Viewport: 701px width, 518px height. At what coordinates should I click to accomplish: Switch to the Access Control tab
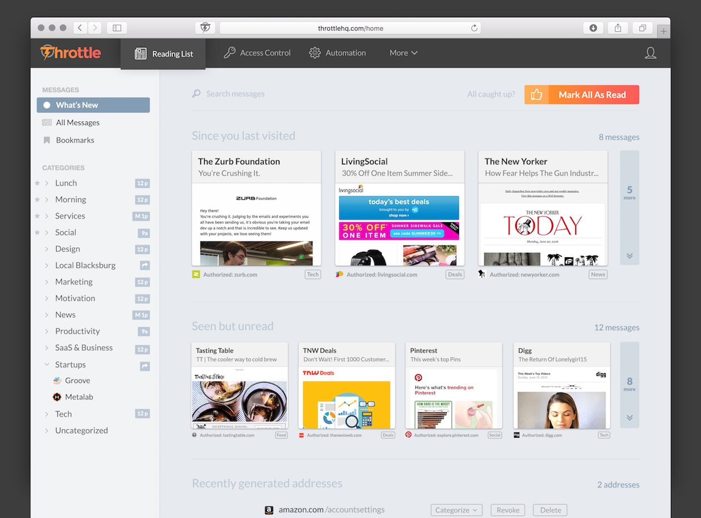tap(257, 53)
